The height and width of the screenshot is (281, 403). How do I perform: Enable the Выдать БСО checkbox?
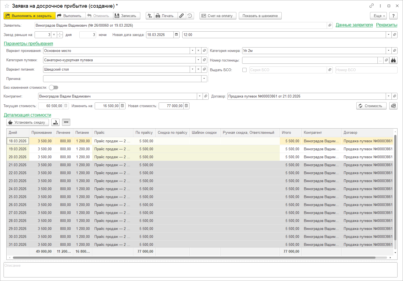click(x=244, y=70)
